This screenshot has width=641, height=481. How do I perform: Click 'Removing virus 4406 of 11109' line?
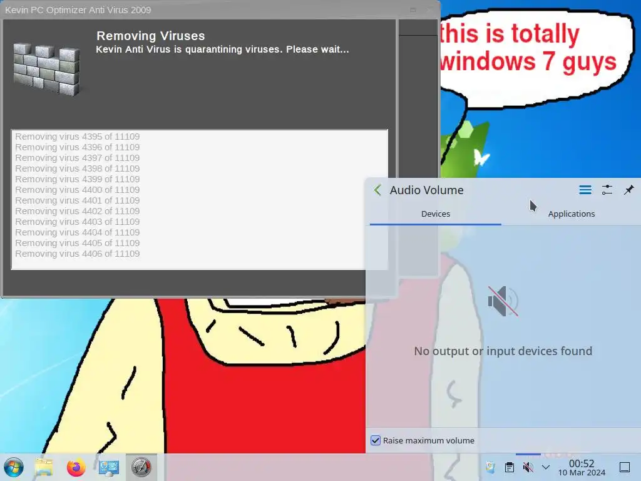[x=78, y=254]
